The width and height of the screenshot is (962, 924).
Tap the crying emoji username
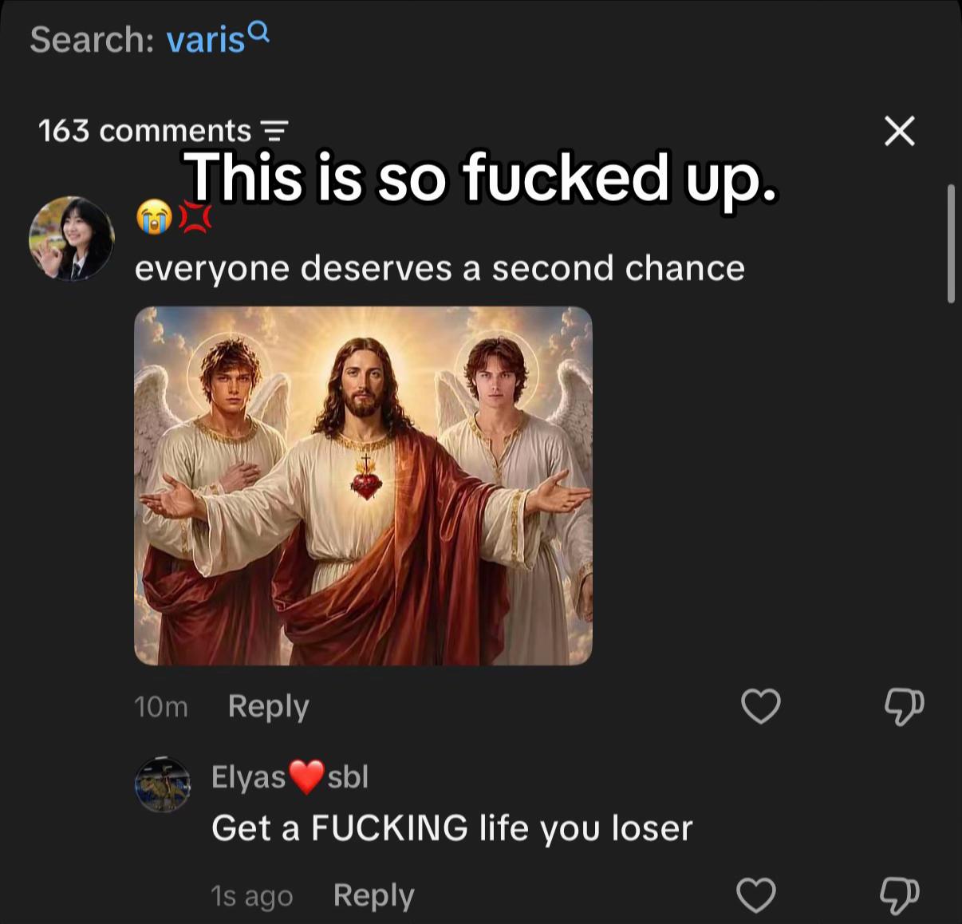pos(173,217)
